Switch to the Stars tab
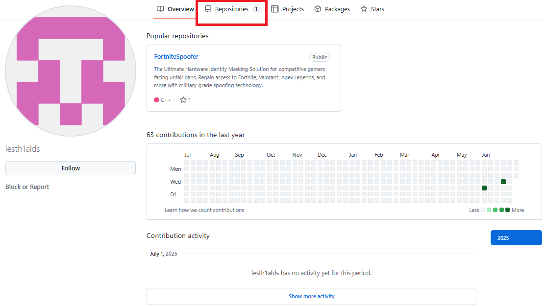Screen dimensions: 546x307 (x=372, y=9)
